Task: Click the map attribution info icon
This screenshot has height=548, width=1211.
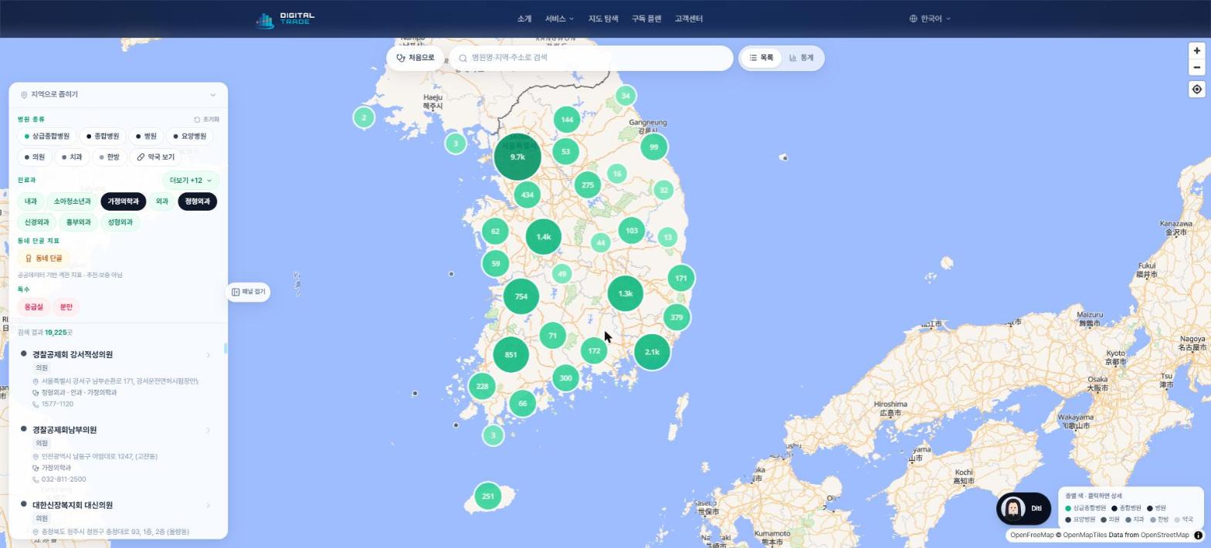Action: [1198, 536]
